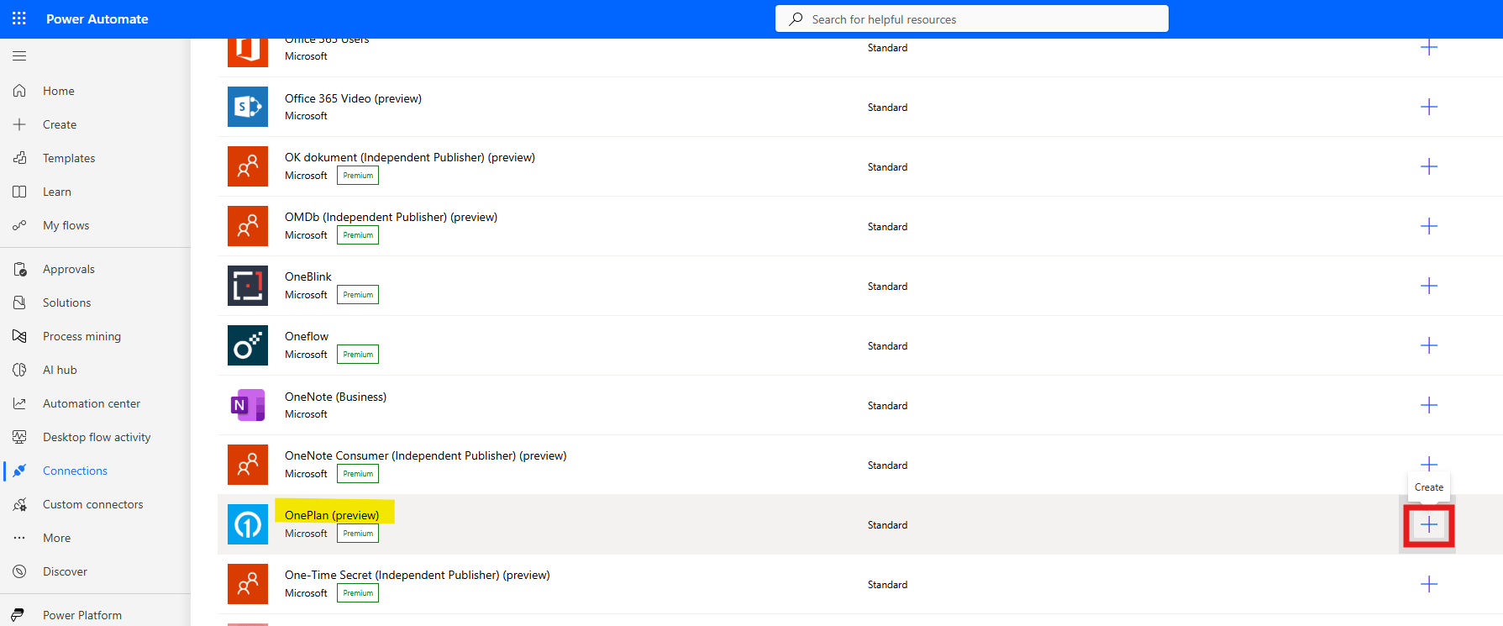The width and height of the screenshot is (1503, 626).
Task: Select the OnePlan (preview) name
Action: pos(332,515)
